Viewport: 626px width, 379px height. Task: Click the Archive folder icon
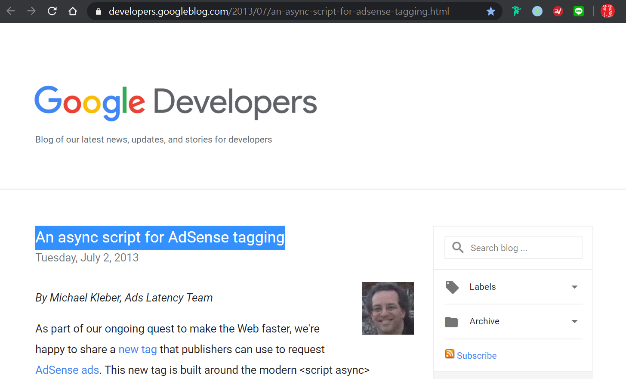click(451, 322)
